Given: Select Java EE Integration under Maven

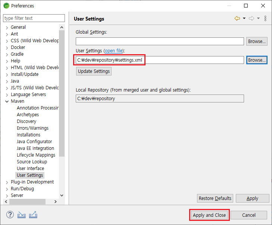Looking at the screenshot, I should click(35, 148).
